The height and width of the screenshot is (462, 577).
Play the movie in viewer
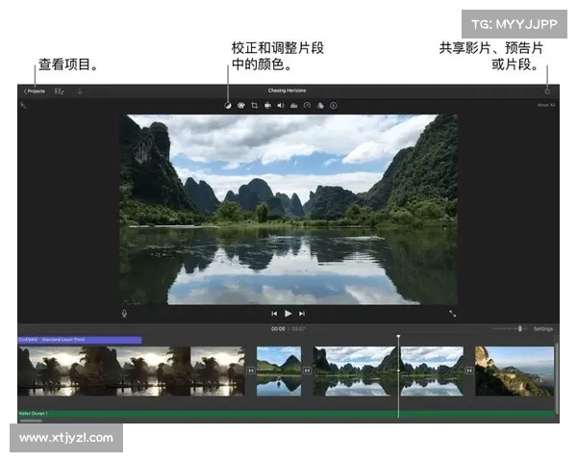288,314
